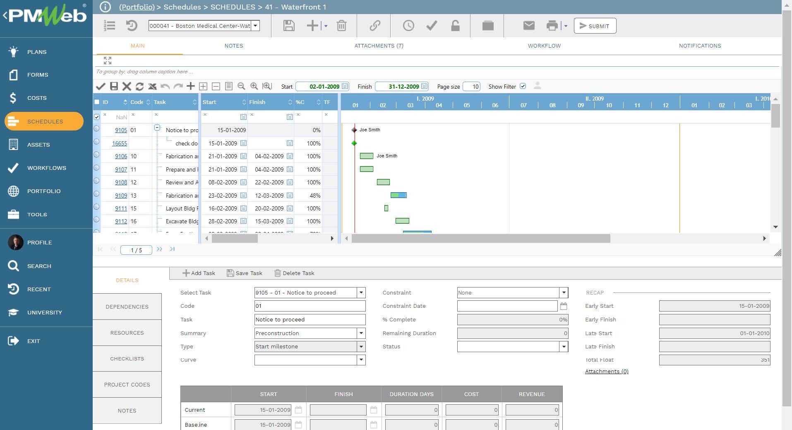
Task: Click the history clock icon in toolbar
Action: coord(408,26)
